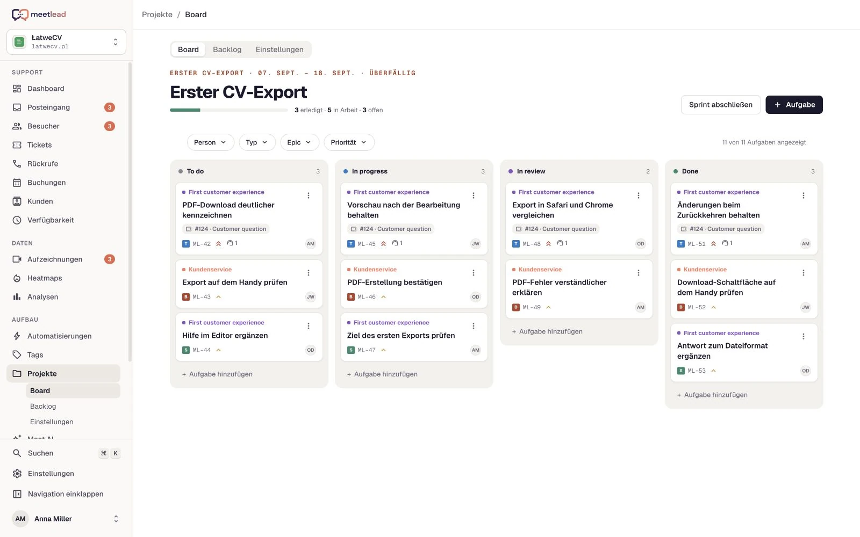
Task: Open the Ziel des ersten Exports prüfen card
Action: point(414,337)
